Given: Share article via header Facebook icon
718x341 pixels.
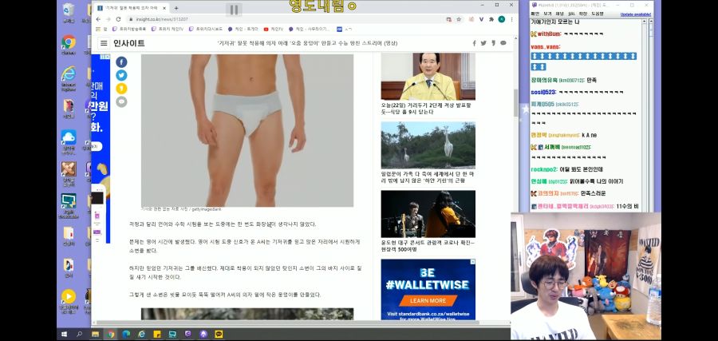Looking at the screenshot, I should (475, 43).
